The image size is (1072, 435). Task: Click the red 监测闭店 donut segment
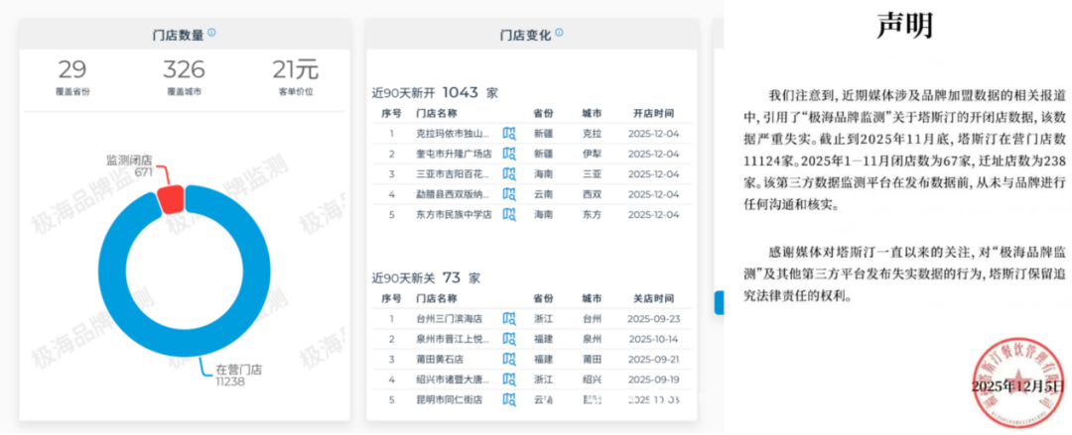[170, 198]
